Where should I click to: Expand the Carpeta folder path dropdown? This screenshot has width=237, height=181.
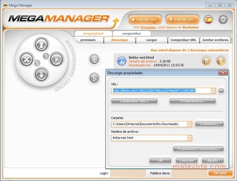(189, 124)
